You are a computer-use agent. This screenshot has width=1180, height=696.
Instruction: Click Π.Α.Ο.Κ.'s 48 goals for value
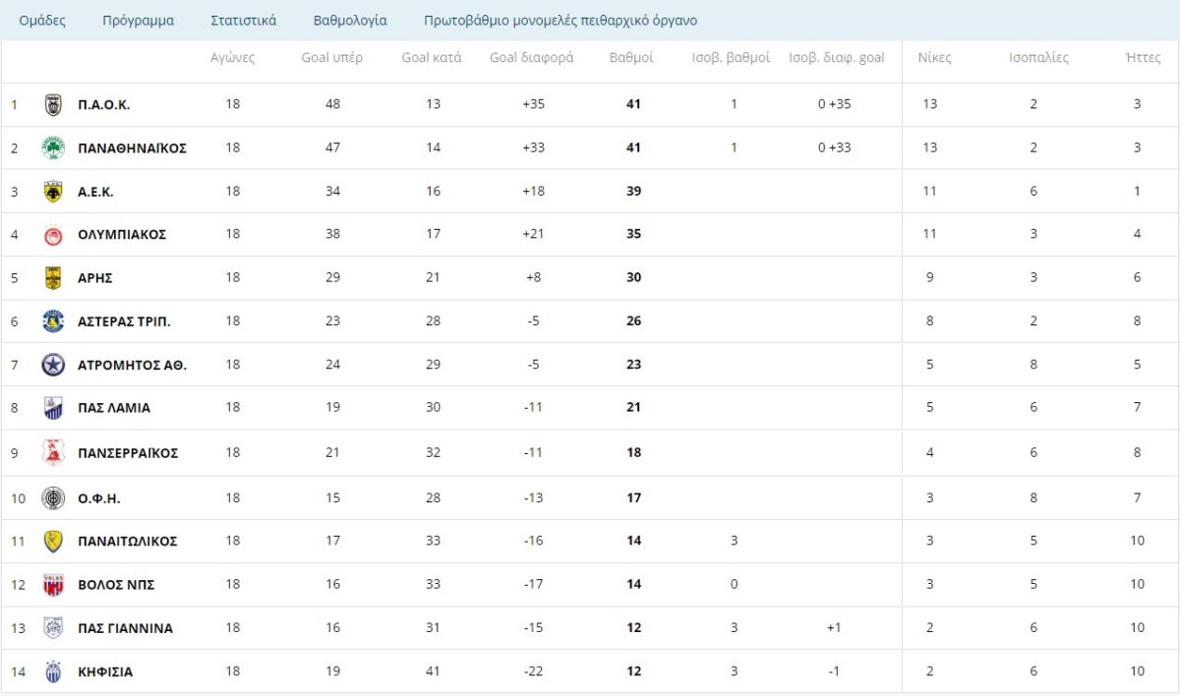[x=332, y=104]
